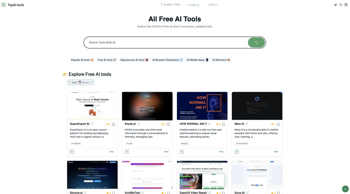The height and width of the screenshot is (194, 350).
Task: Click the Free price label on Meta AI card
Action: tap(276, 152)
